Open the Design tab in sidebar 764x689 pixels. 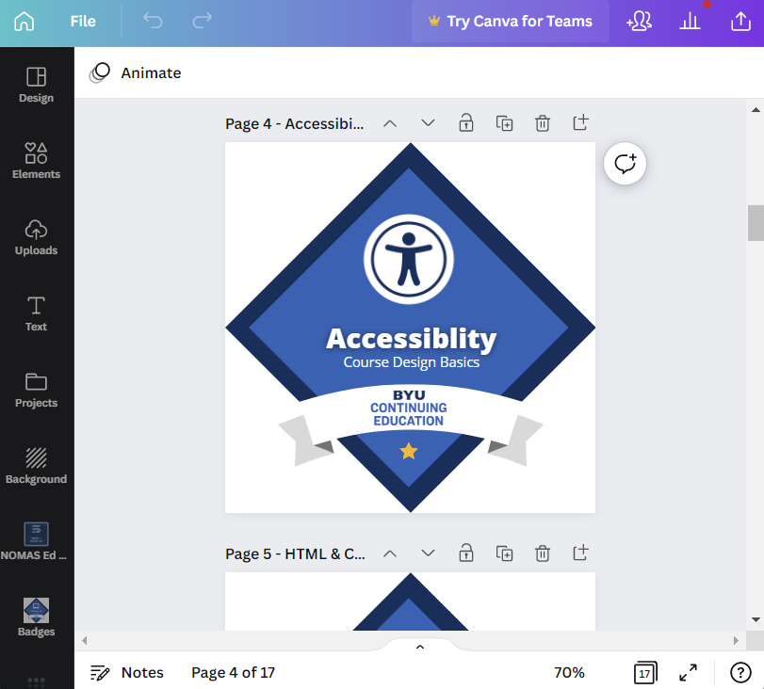[36, 84]
